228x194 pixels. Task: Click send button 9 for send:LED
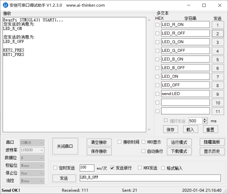pyautogui.click(x=218, y=94)
